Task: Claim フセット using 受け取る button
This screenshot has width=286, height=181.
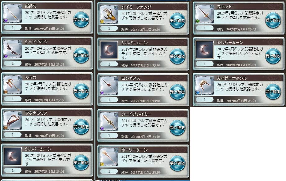Action: pos(273,20)
